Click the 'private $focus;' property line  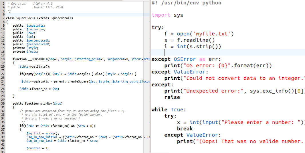(x=26, y=52)
